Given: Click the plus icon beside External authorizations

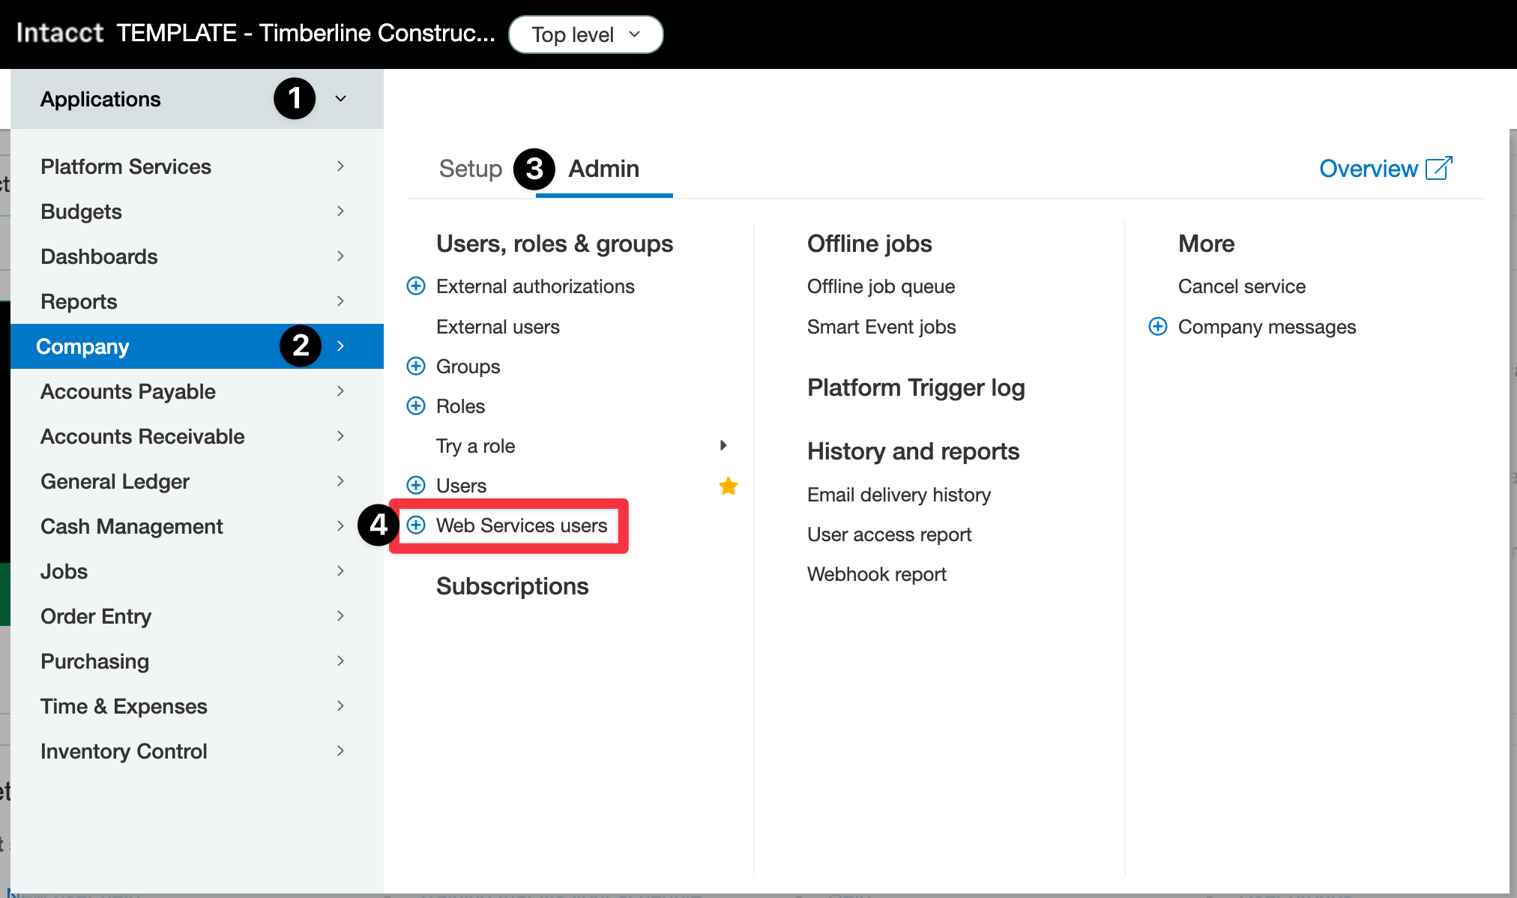Looking at the screenshot, I should coord(417,286).
